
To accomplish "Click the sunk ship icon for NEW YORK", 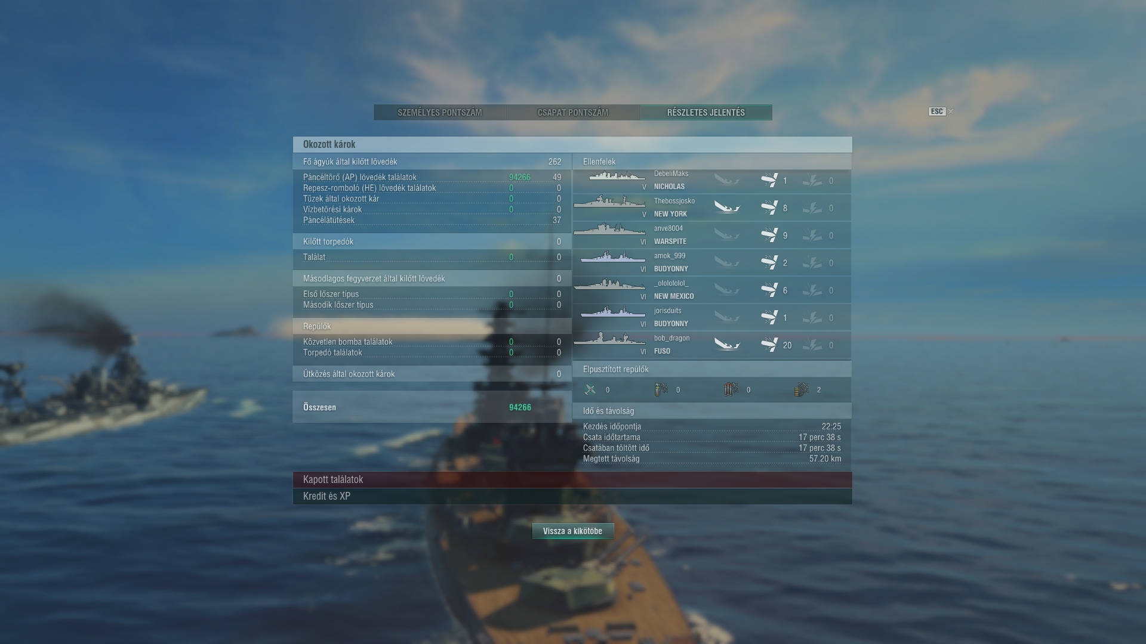I will [x=727, y=208].
